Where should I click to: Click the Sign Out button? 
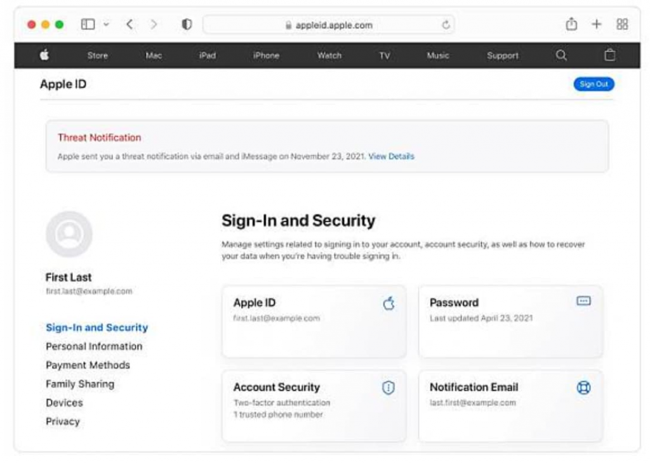tap(594, 85)
